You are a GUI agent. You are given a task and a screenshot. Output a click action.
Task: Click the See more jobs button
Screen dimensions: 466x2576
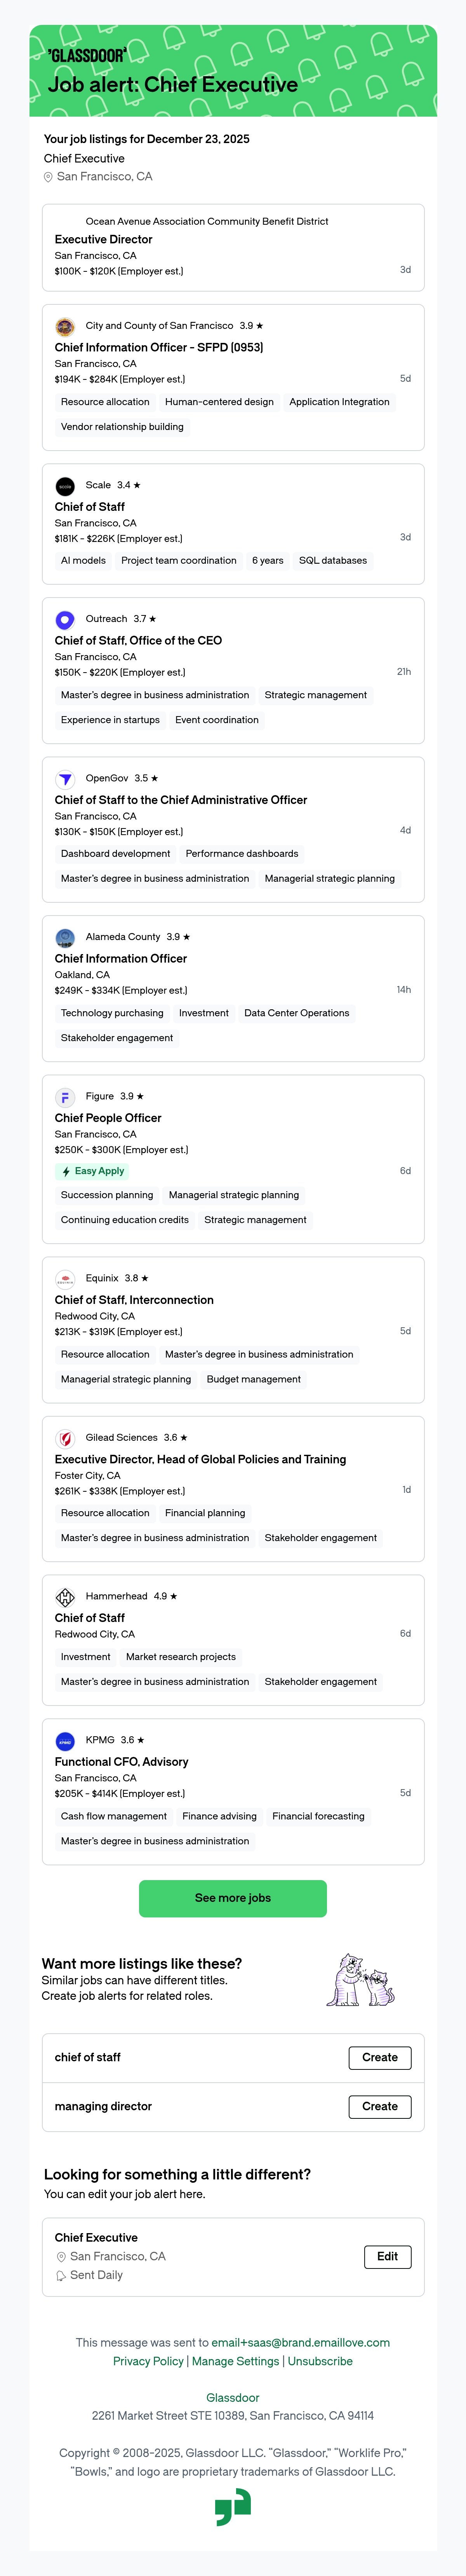(233, 1898)
